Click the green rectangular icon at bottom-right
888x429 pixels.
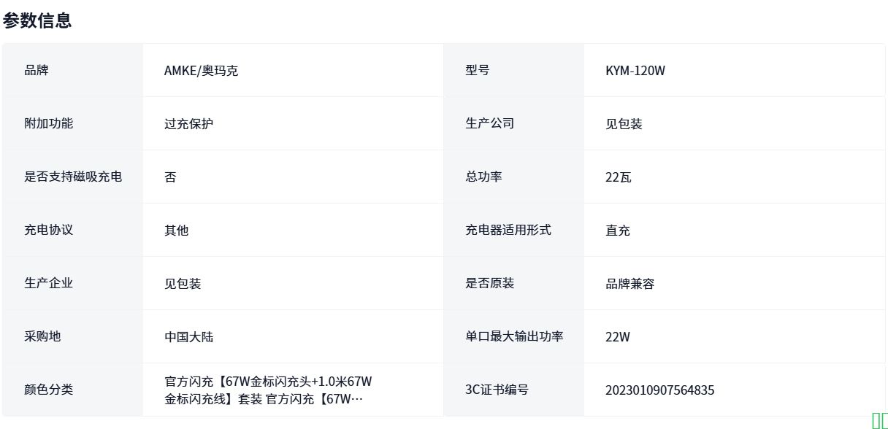coord(879,420)
